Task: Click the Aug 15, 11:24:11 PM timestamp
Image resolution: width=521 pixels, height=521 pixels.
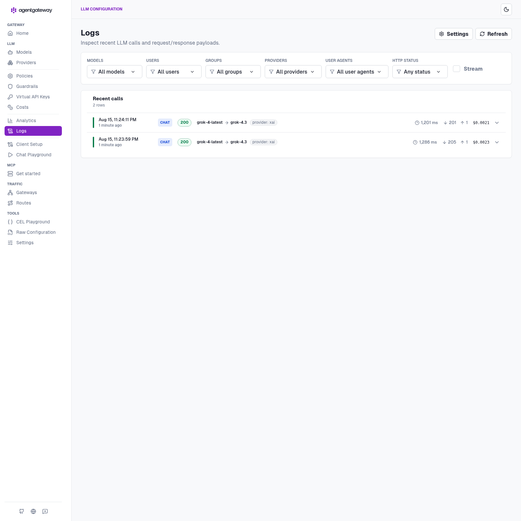Action: click(x=118, y=120)
